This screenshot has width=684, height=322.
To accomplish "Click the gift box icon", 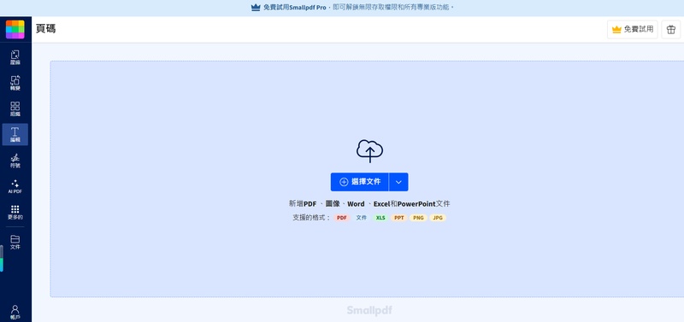I will click(x=671, y=29).
